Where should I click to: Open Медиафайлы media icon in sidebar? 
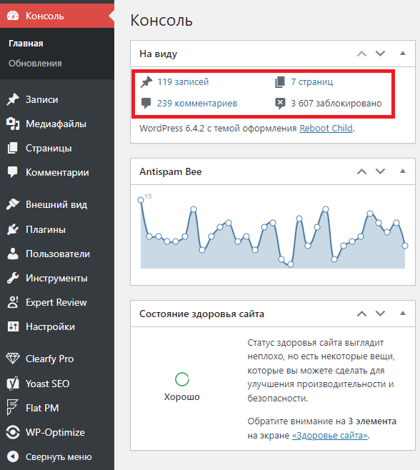pyautogui.click(x=13, y=124)
